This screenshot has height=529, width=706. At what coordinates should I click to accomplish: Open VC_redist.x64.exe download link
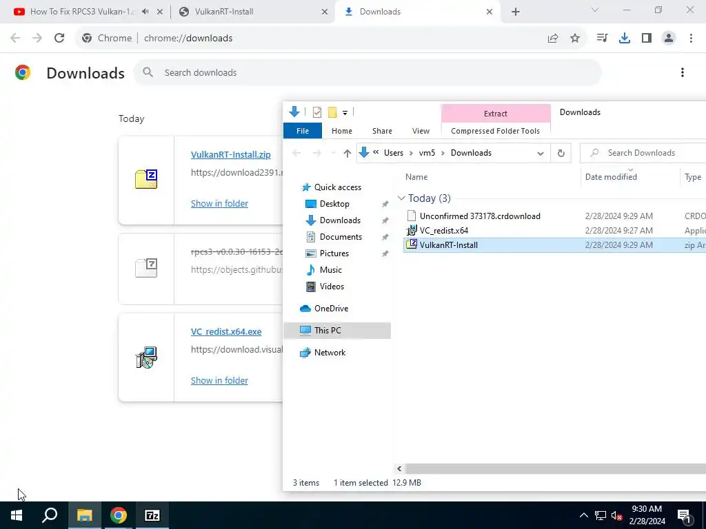[226, 331]
